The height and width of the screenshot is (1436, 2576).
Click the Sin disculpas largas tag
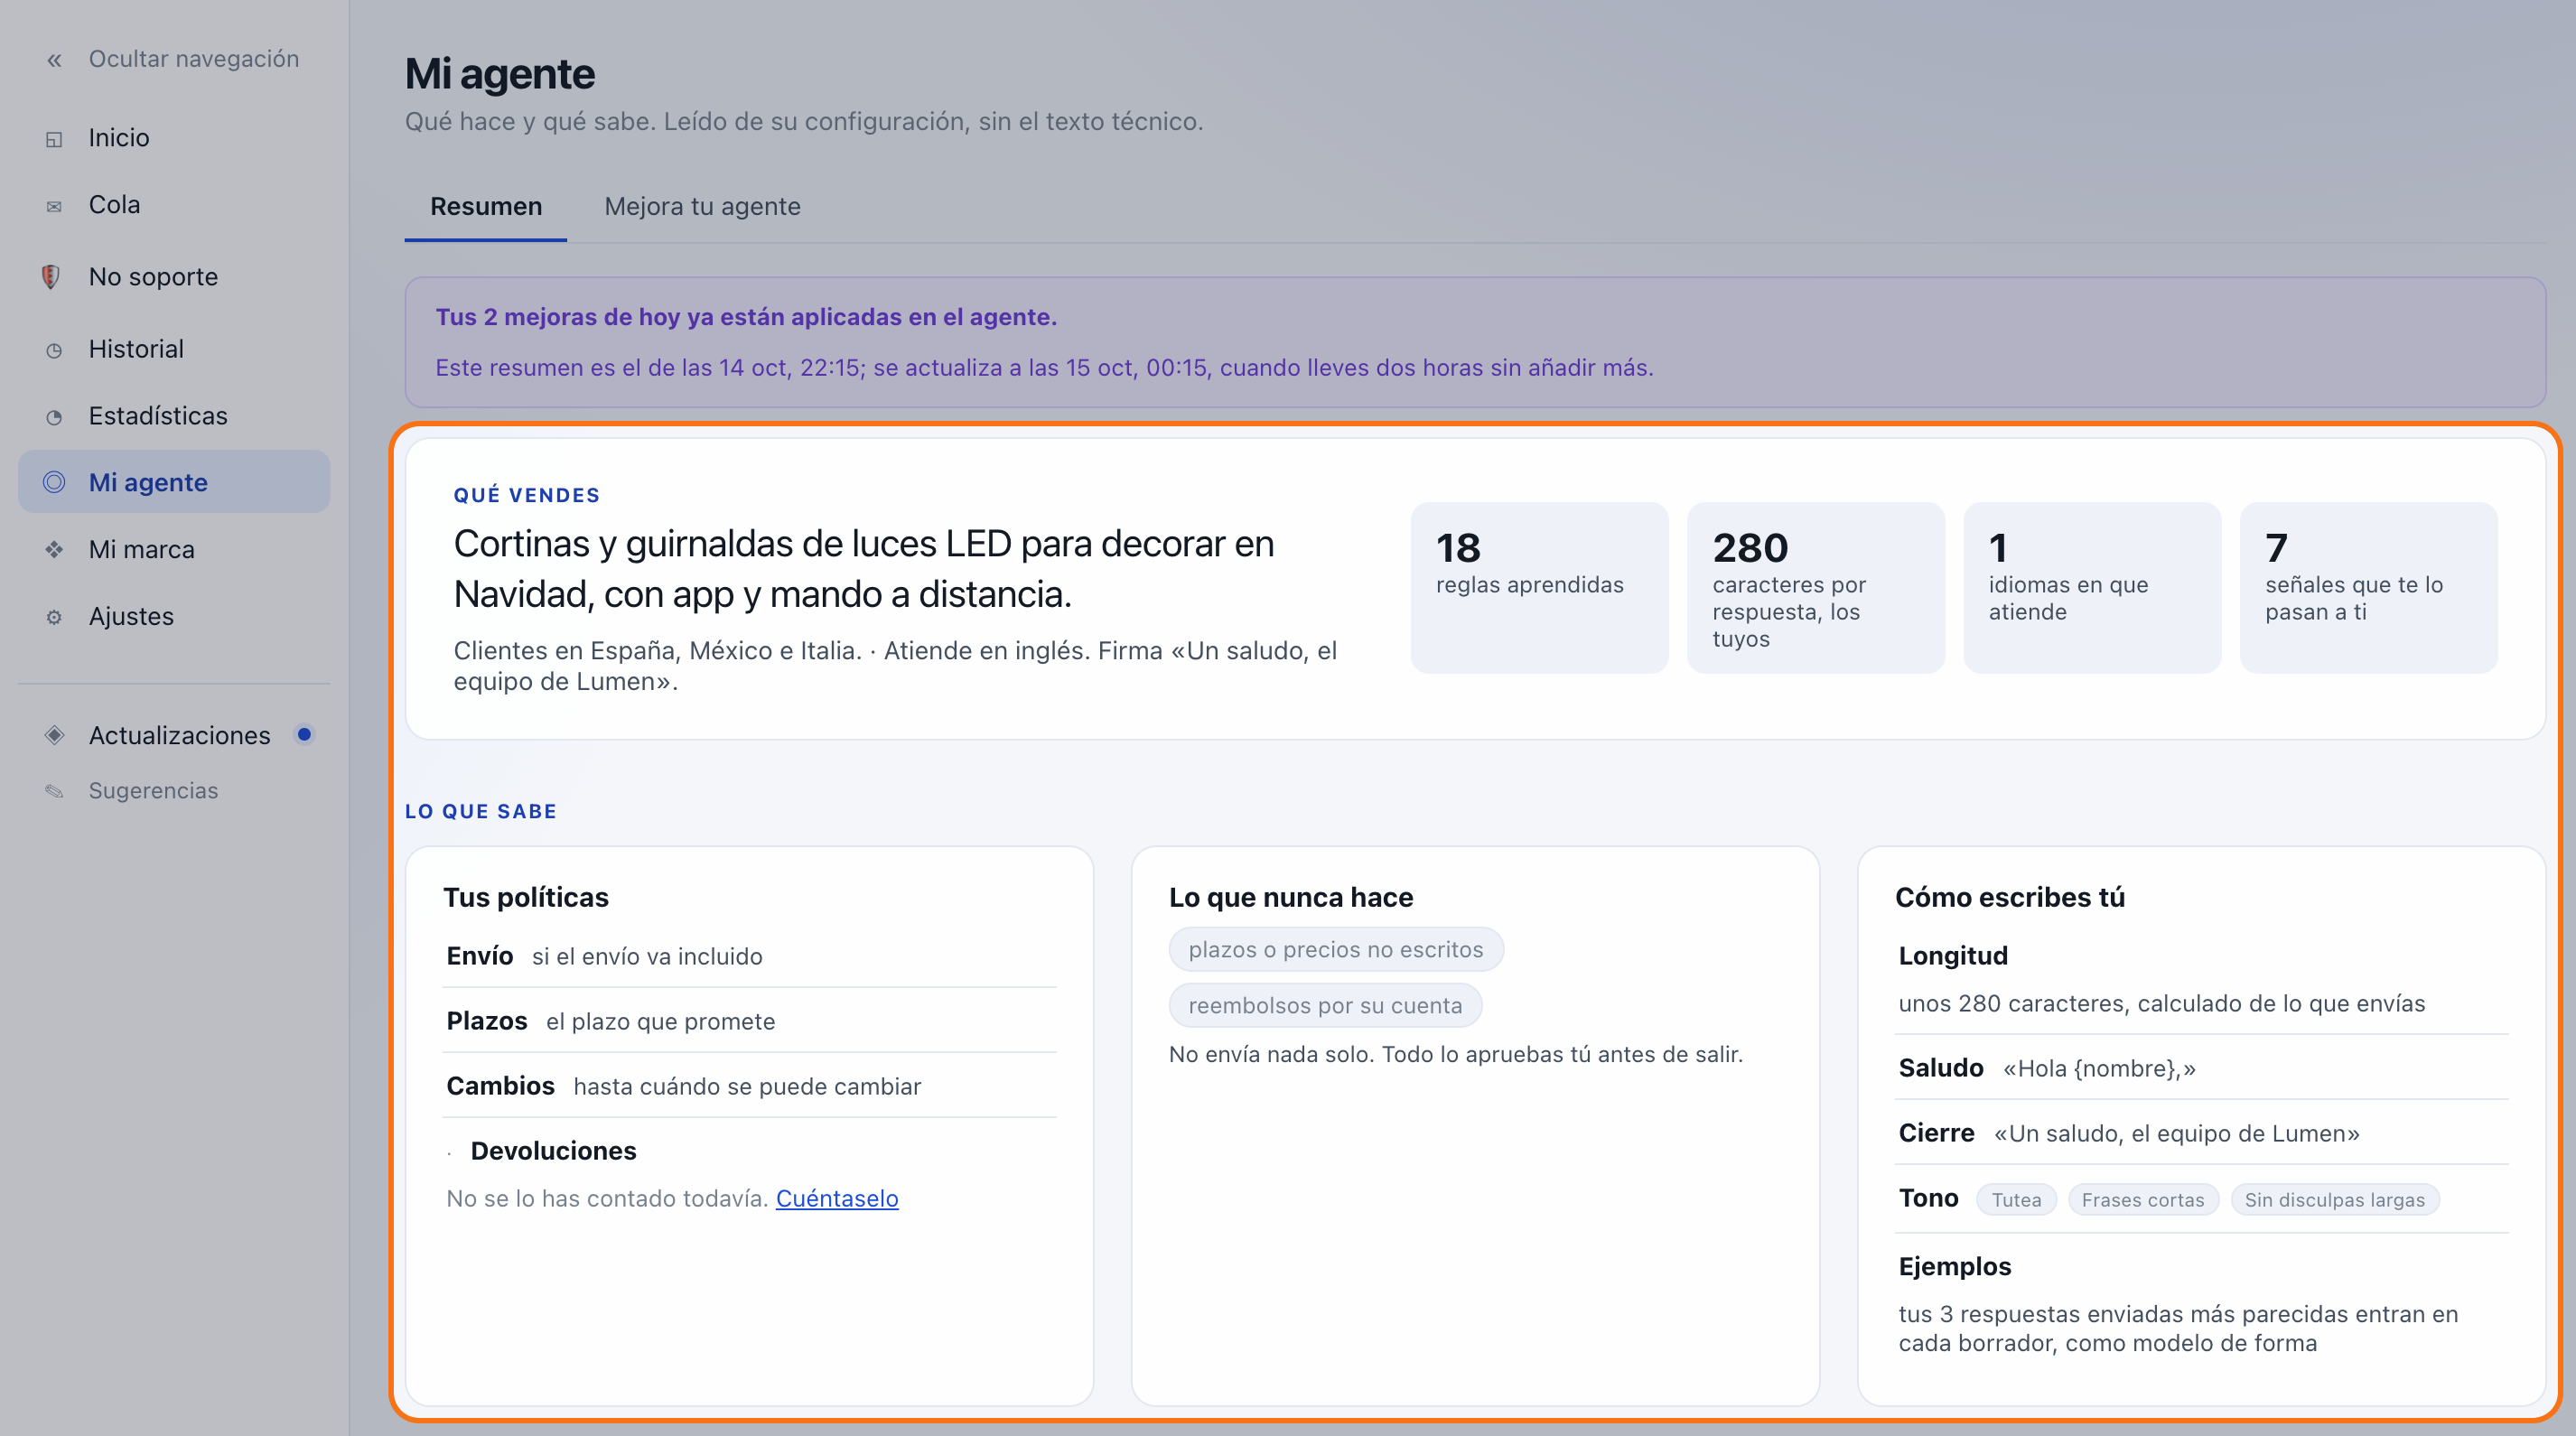click(x=2334, y=1199)
